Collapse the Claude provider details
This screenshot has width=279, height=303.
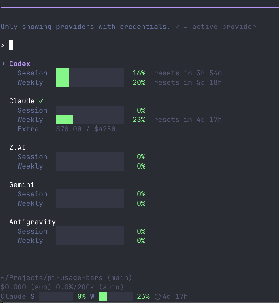tap(22, 101)
